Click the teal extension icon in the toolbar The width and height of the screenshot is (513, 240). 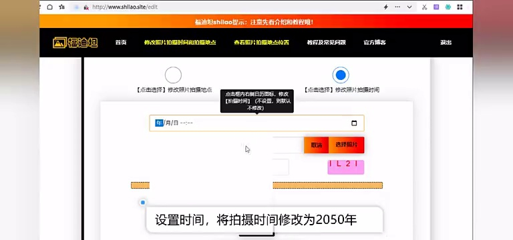[x=448, y=7]
